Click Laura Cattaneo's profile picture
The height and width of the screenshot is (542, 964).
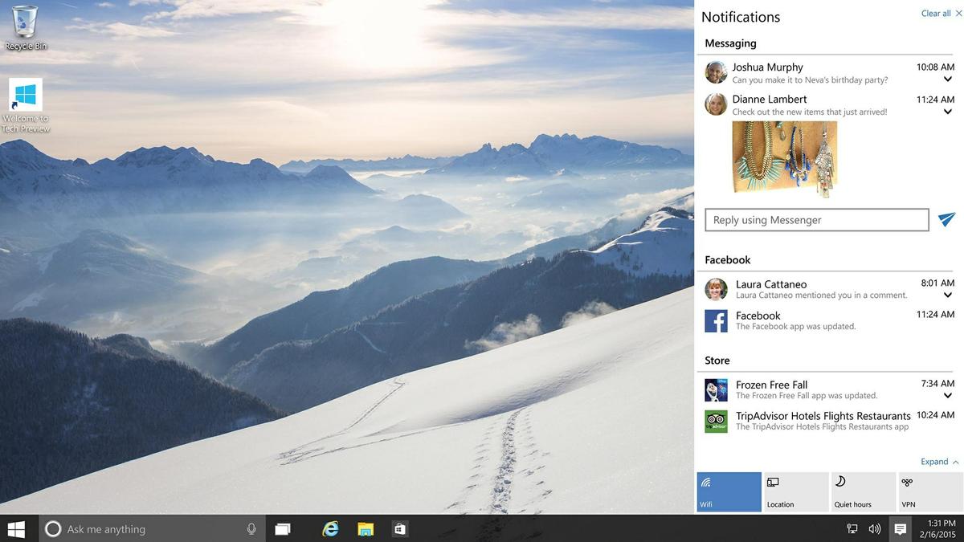[716, 289]
